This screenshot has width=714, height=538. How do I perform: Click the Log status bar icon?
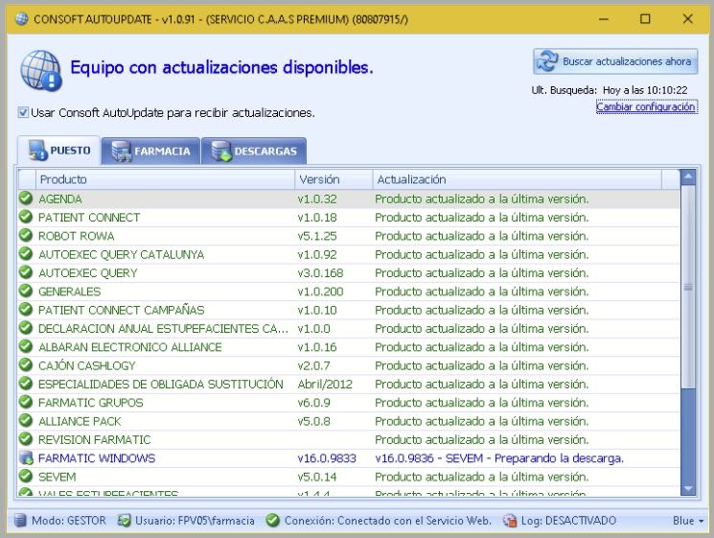pos(510,520)
